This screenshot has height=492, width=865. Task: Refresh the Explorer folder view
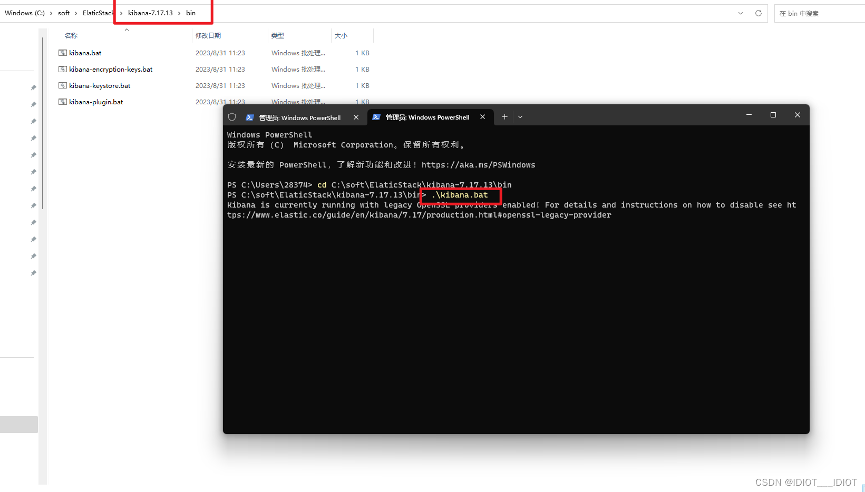[759, 13]
